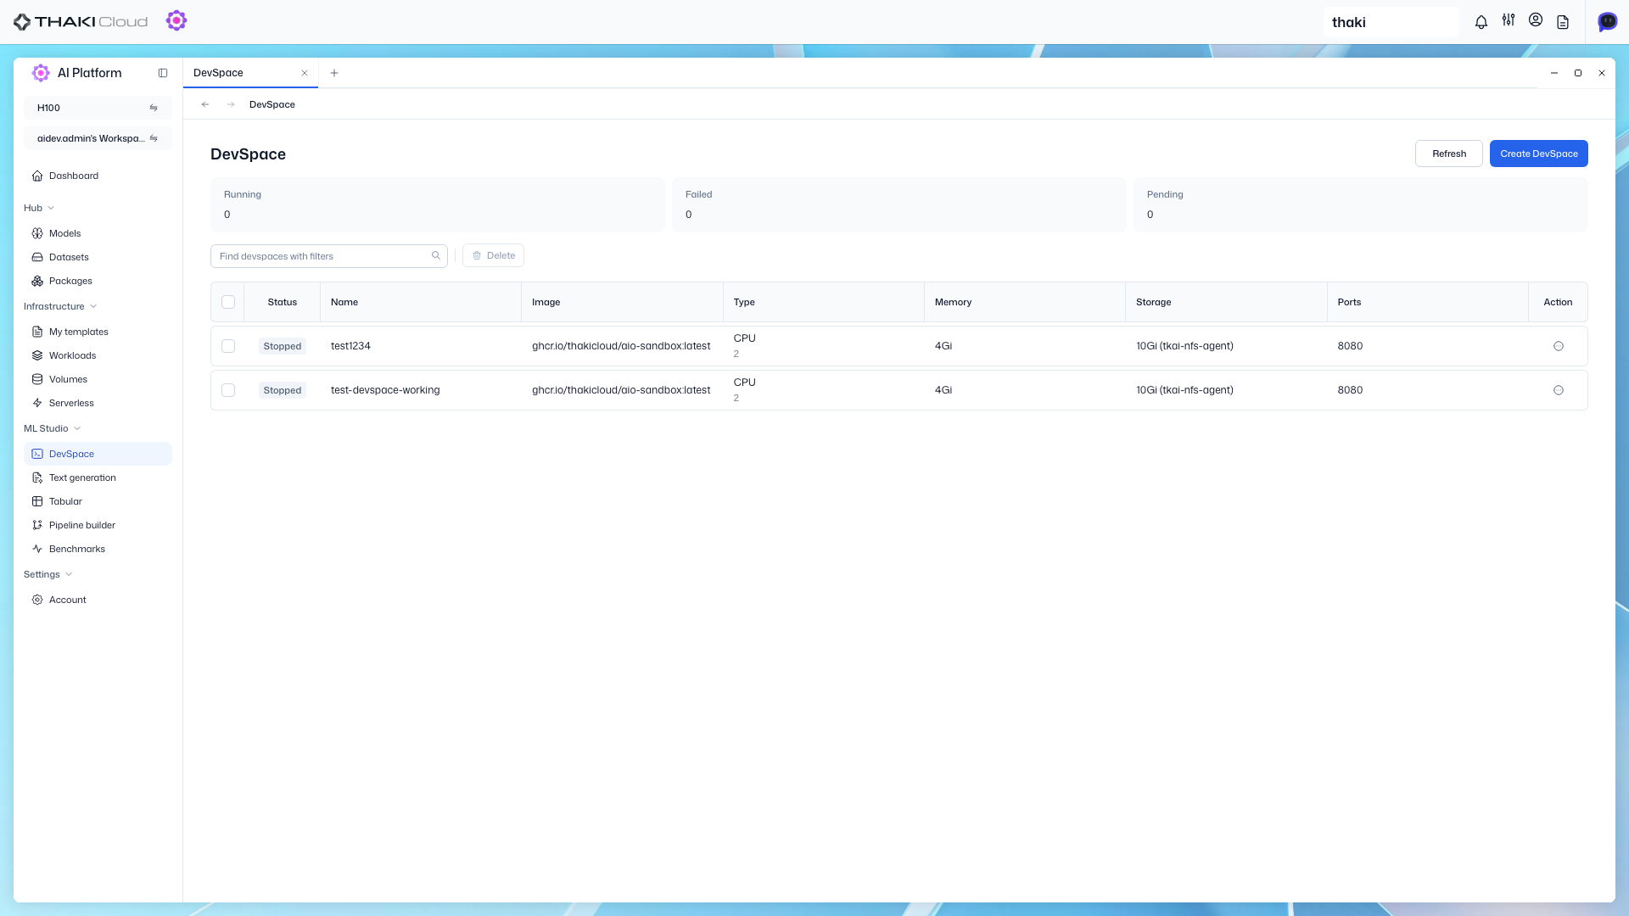This screenshot has height=916, width=1629.
Task: Click the purple AI Platform gear icon beside the THAKI Cloud logo
Action: (176, 20)
